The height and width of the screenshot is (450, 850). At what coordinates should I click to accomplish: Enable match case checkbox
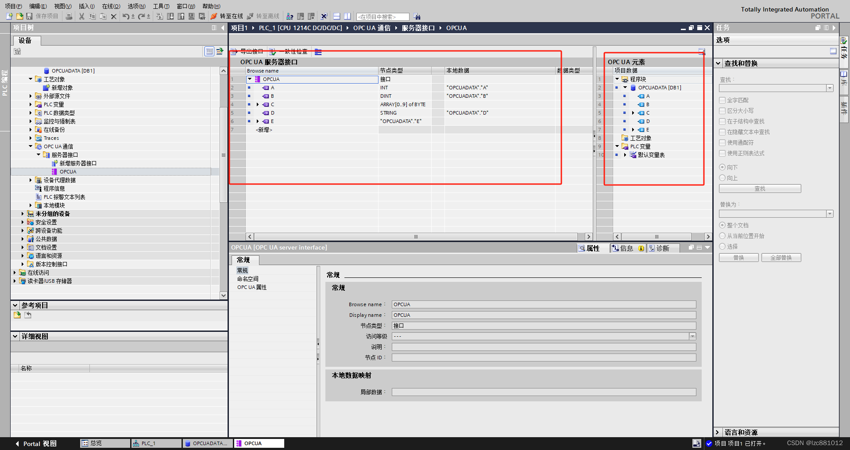point(722,111)
